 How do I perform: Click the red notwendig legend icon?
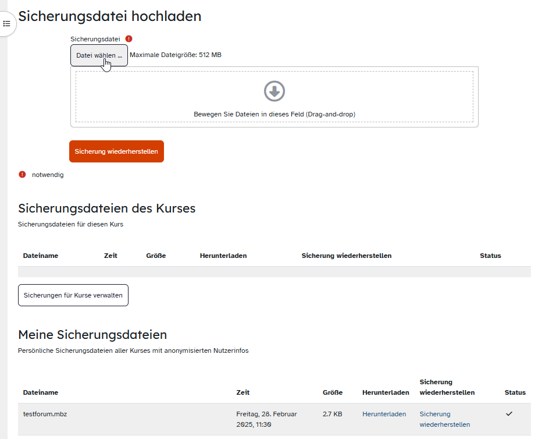click(x=22, y=175)
